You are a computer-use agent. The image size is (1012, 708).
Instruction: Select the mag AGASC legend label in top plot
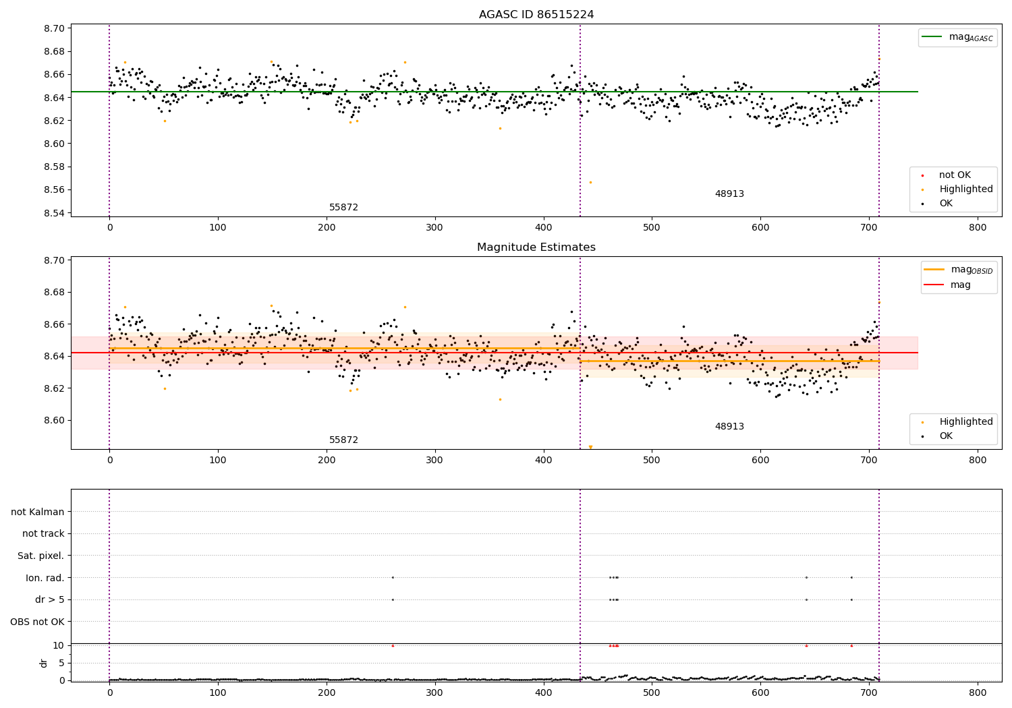971,38
